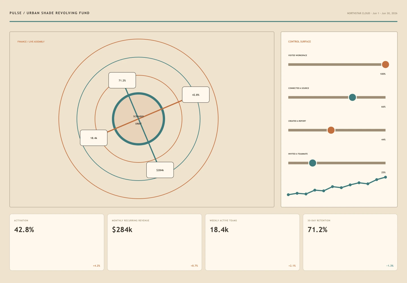Click the 66% slider value label
This screenshot has width=407, height=283.
coord(383,107)
